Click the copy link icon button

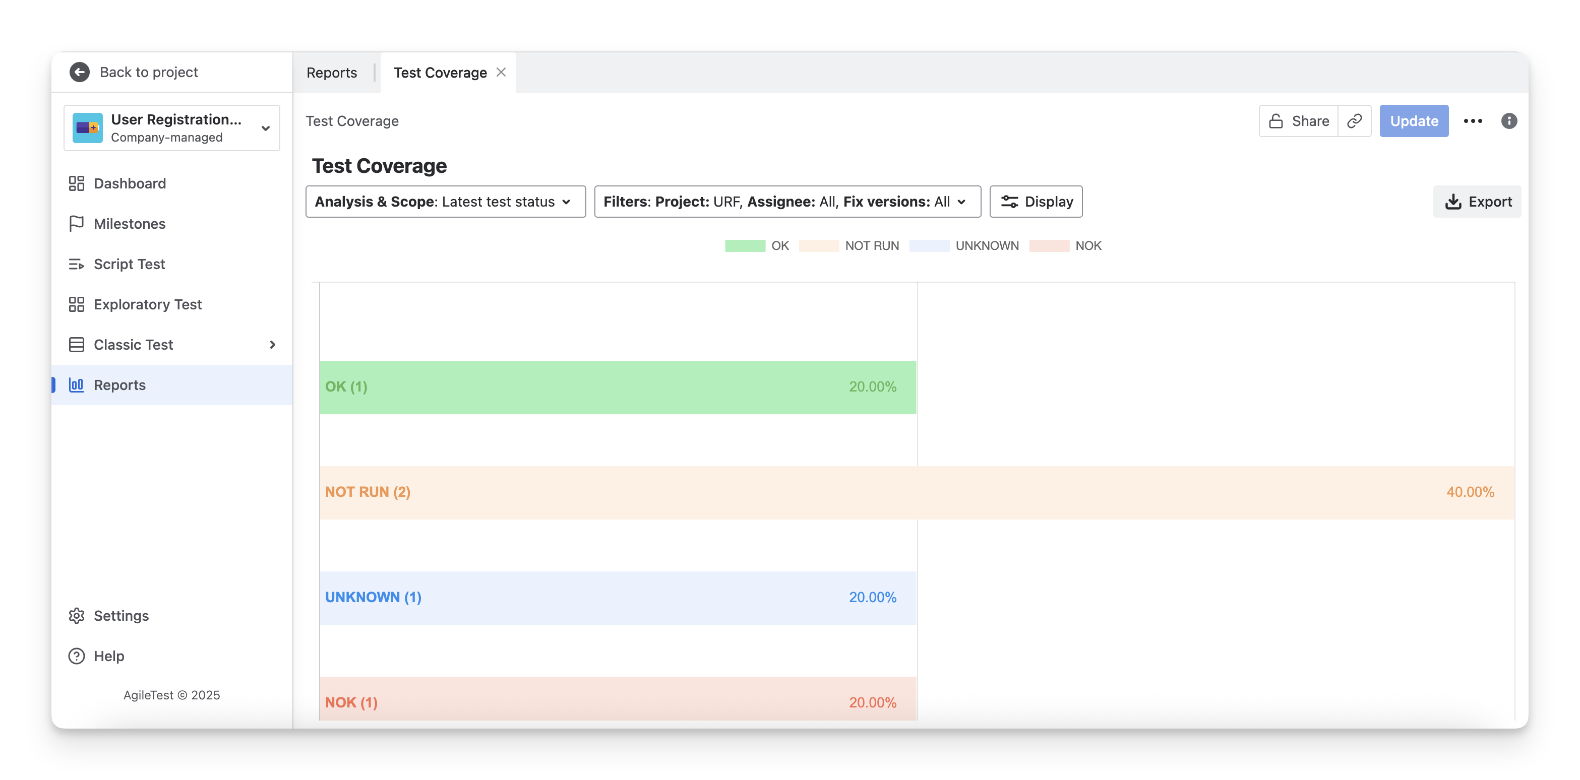[x=1354, y=121]
